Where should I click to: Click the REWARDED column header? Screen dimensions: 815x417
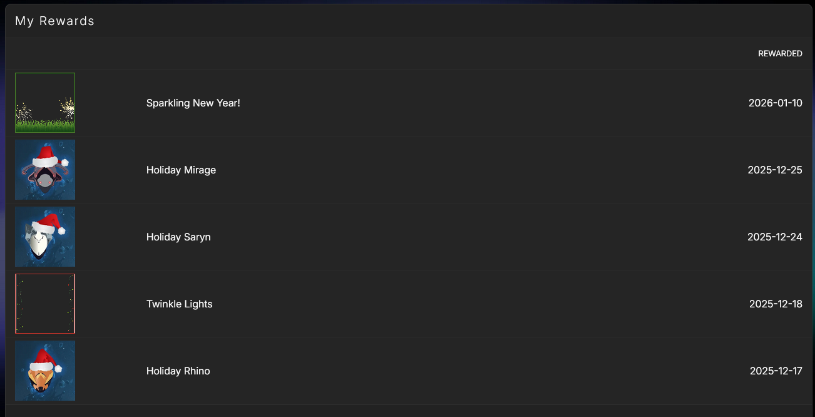click(x=780, y=54)
